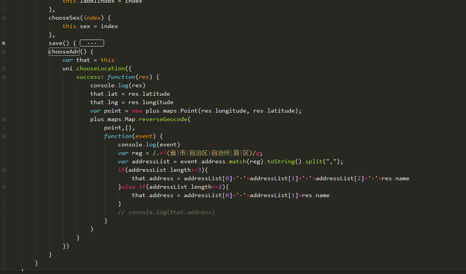Place cursor on the chooseAdr method name
The image size is (466, 274).
(64, 51)
